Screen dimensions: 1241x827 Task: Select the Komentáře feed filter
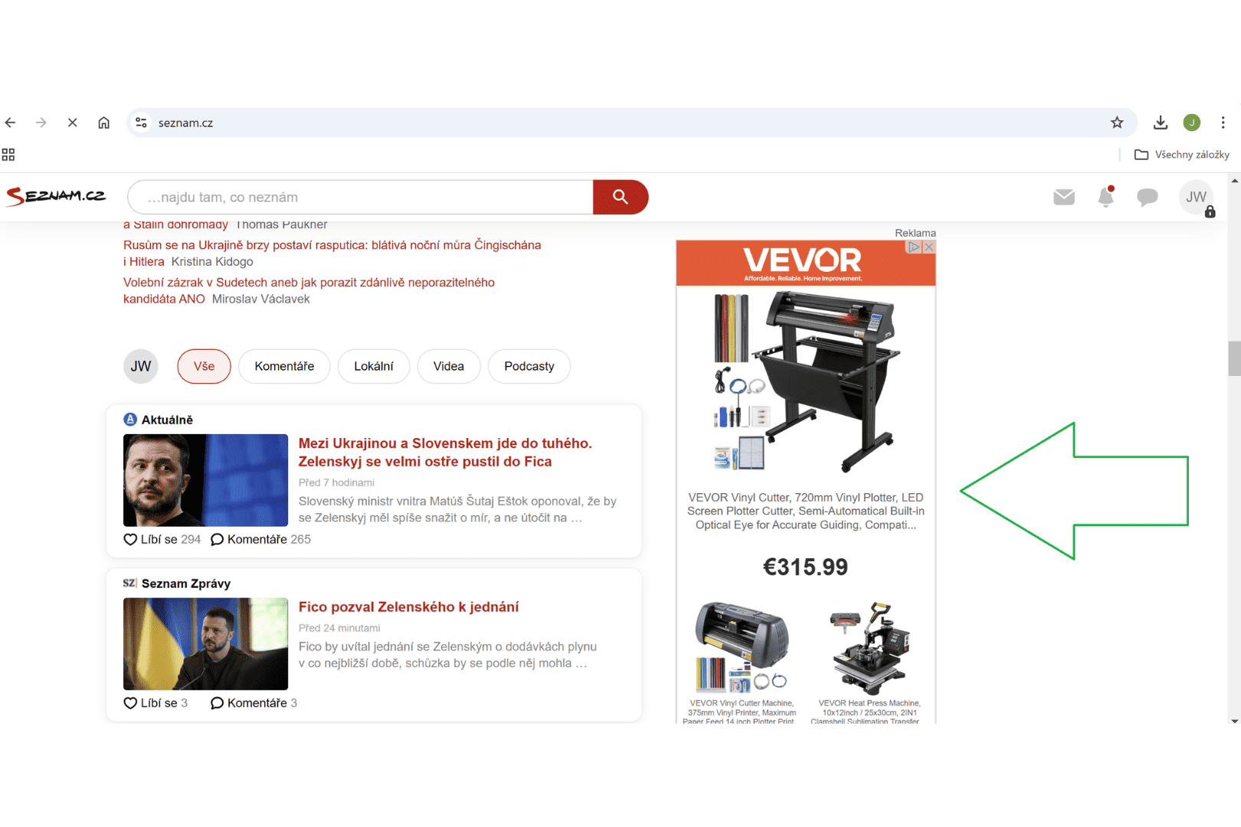(284, 366)
